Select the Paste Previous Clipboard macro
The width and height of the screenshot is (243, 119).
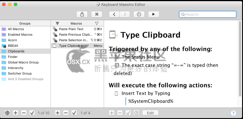(x=77, y=35)
